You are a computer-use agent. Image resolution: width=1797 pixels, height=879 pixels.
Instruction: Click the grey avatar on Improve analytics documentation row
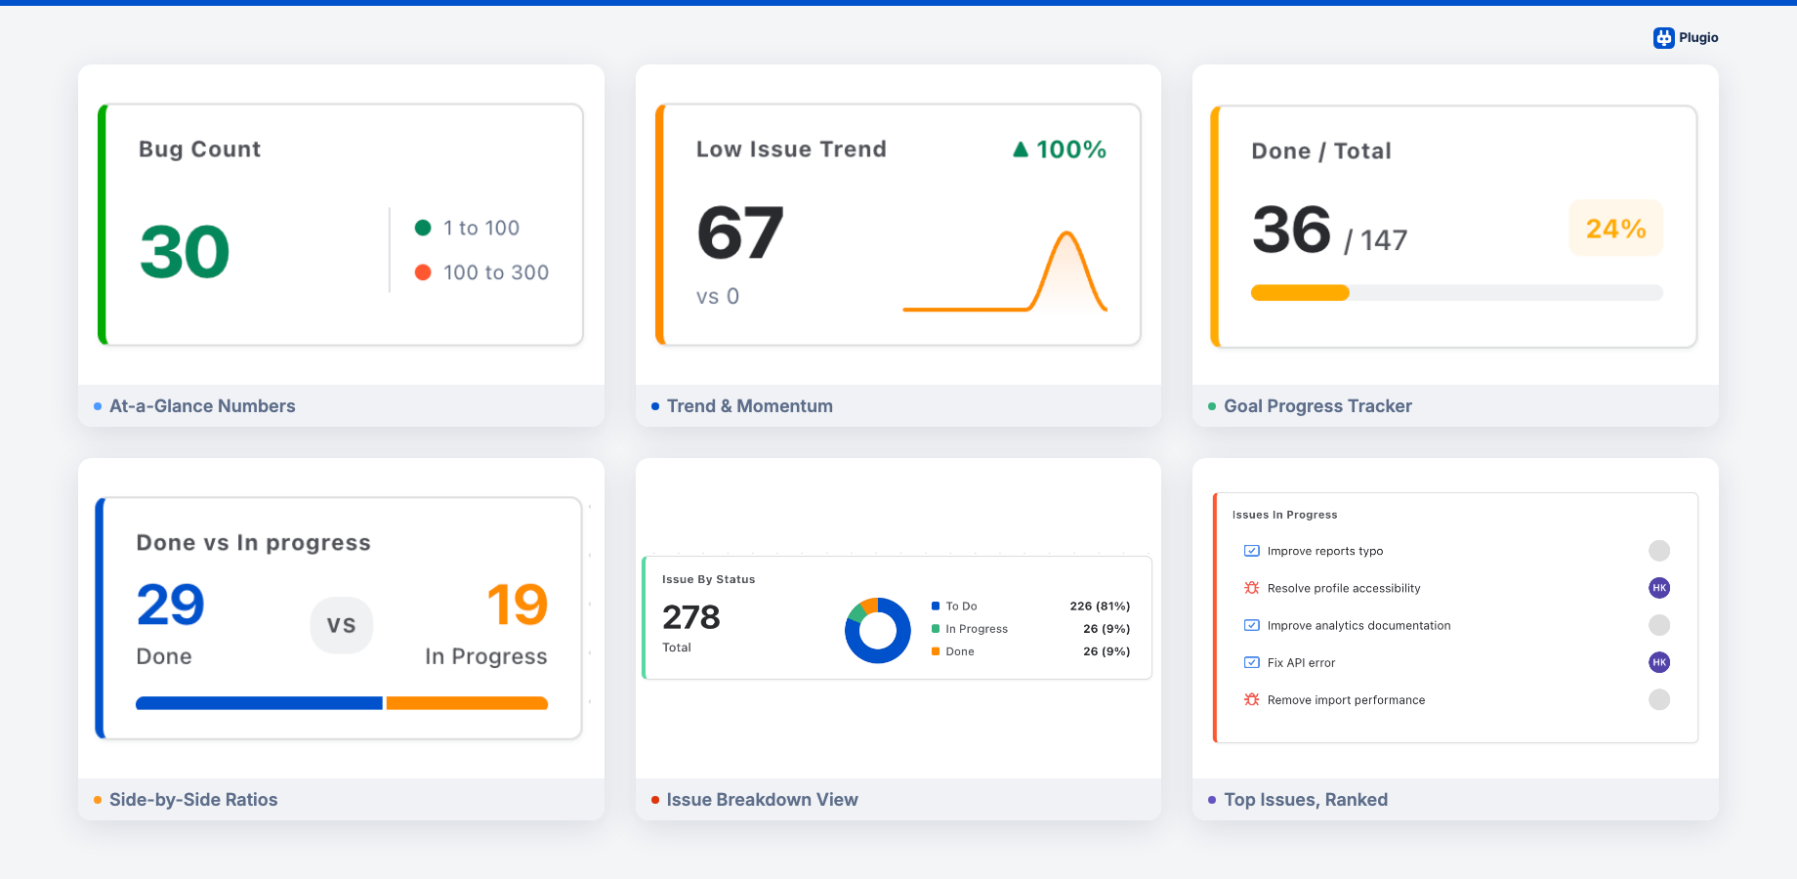pyautogui.click(x=1658, y=625)
